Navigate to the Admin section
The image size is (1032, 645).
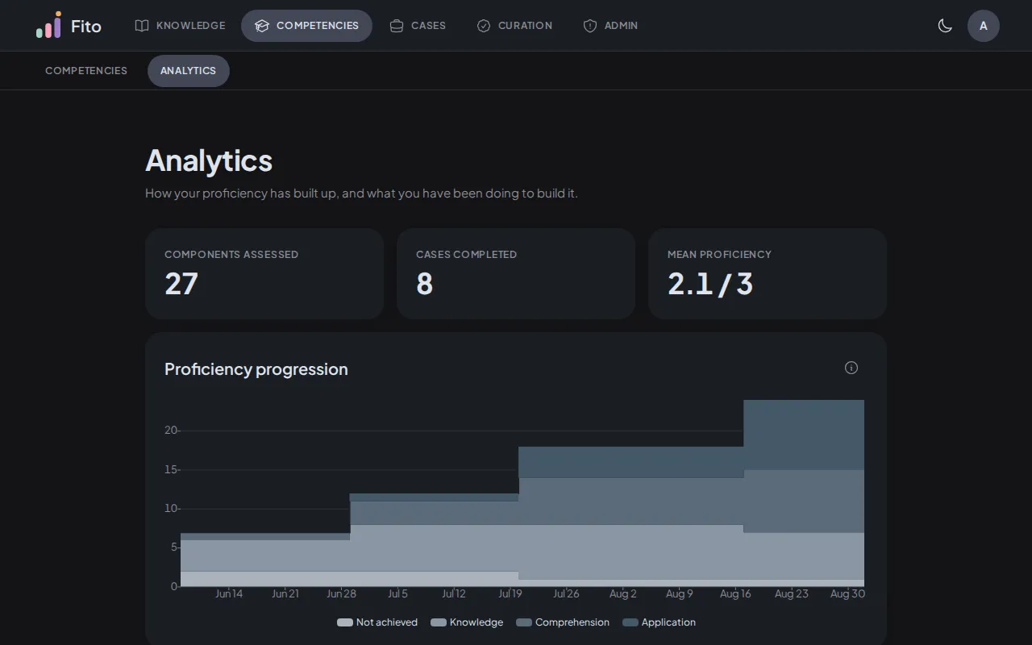(x=610, y=26)
